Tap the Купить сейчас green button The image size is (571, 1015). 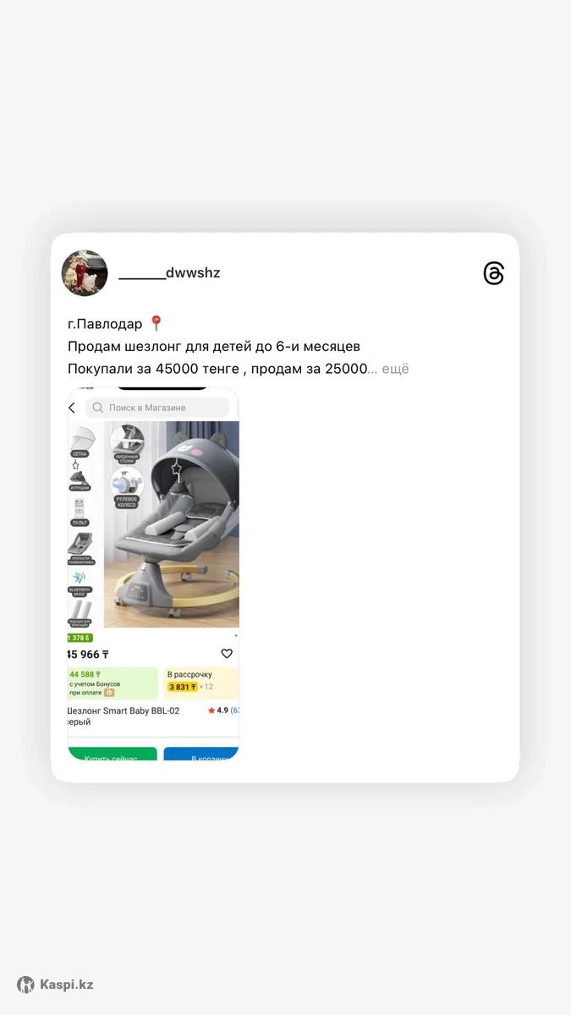point(113,754)
